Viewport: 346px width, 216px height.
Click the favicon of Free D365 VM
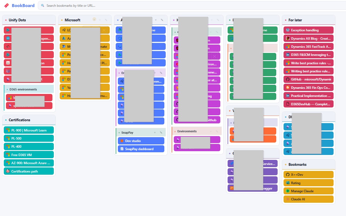click(8, 155)
